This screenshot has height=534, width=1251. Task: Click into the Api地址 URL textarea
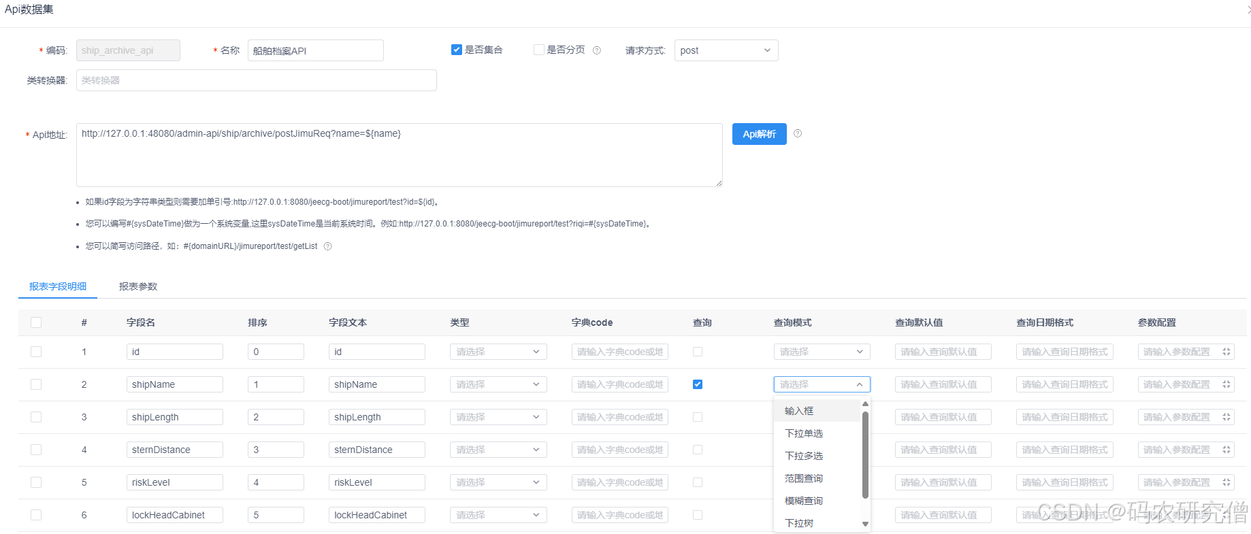tap(400, 155)
